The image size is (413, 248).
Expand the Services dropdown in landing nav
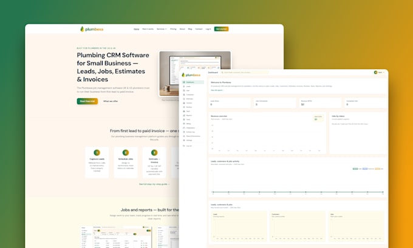pyautogui.click(x=162, y=29)
